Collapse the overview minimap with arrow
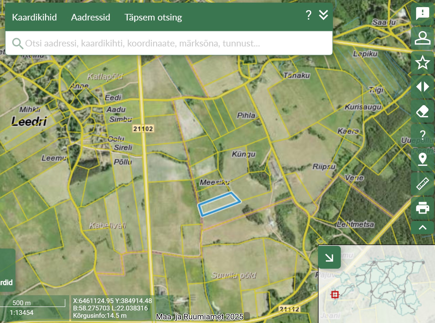This screenshot has width=435, height=323. [x=329, y=257]
